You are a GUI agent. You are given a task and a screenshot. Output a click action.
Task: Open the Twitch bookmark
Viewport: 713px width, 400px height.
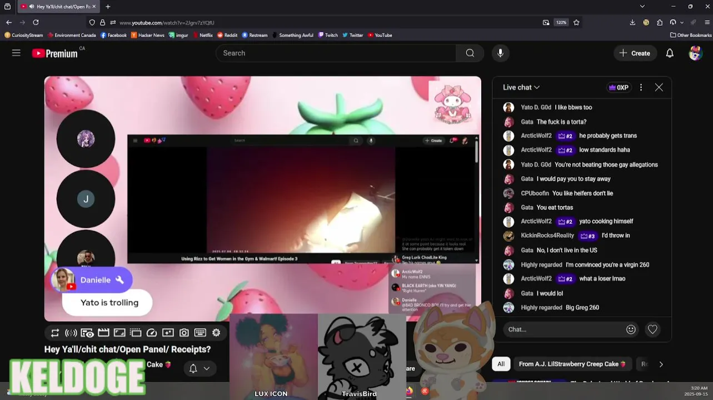click(x=328, y=35)
